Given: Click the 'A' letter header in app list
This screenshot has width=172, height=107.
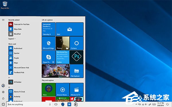Looking at the screenshot, I should 9,87.
